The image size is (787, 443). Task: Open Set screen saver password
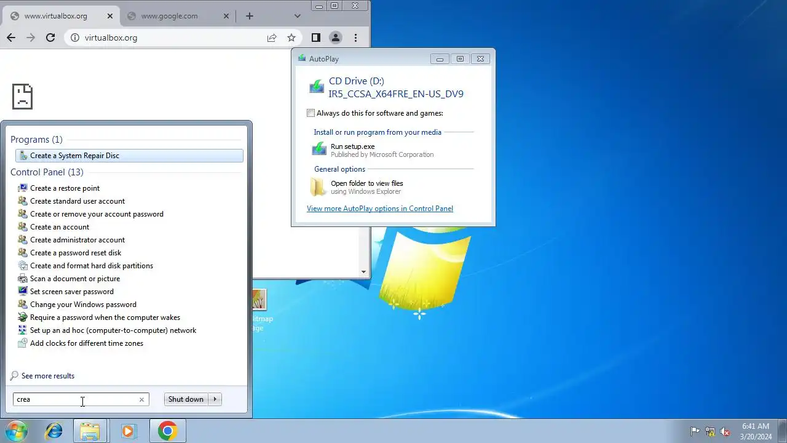(x=71, y=292)
